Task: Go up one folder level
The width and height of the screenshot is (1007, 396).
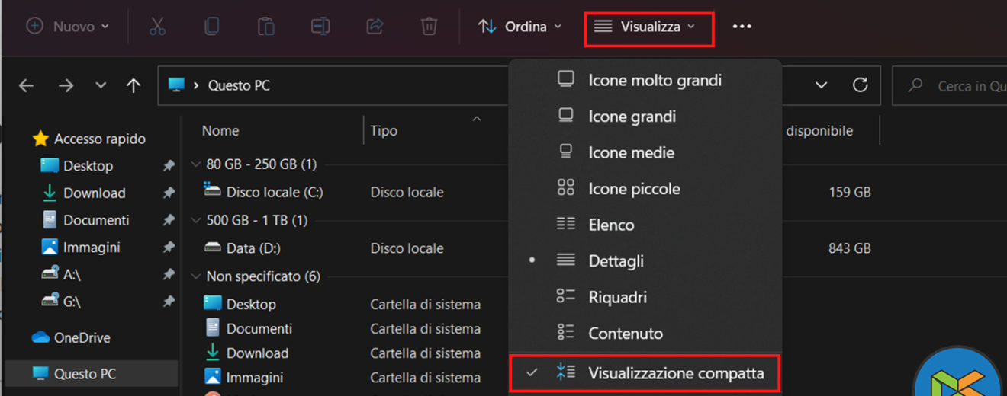Action: [134, 86]
